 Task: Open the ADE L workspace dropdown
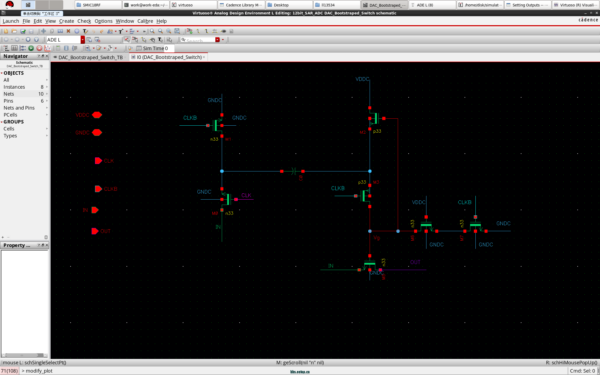83,40
